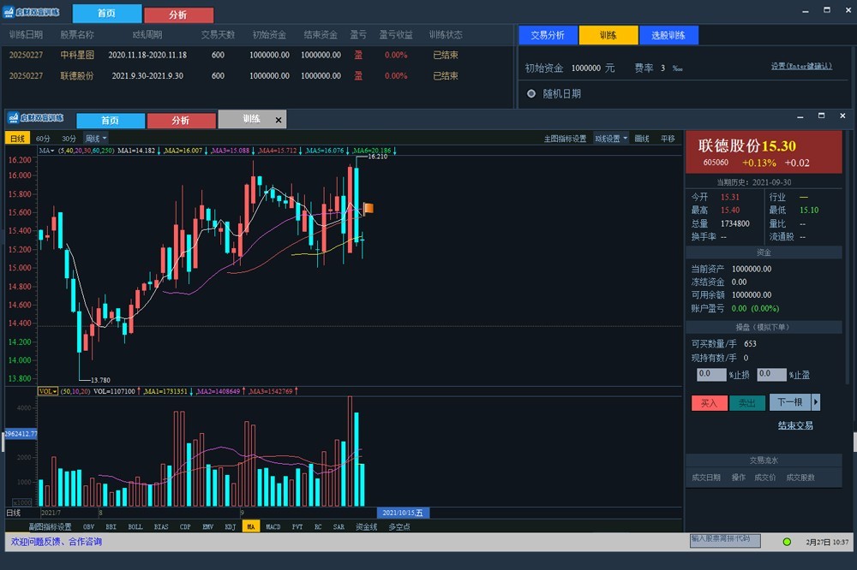
Task: Open the 周线 period dropdown
Action: pos(95,139)
